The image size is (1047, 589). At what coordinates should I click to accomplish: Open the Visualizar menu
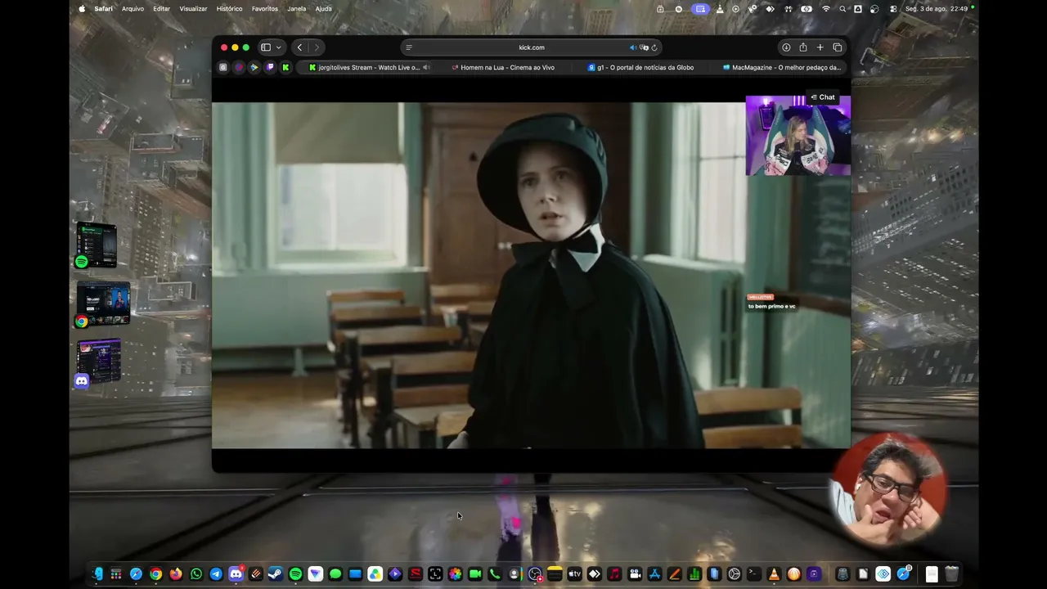pos(193,9)
